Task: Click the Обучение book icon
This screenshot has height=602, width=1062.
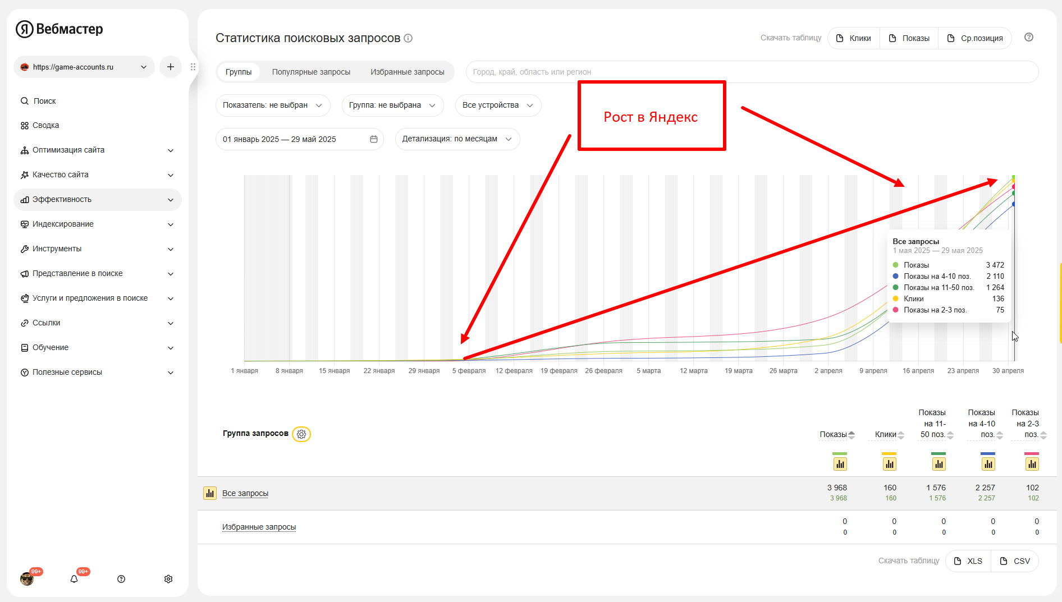Action: point(25,348)
